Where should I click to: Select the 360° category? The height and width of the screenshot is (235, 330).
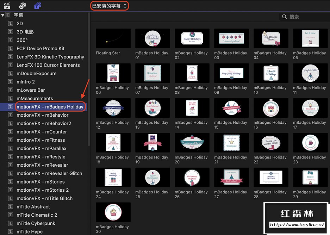coord(22,40)
